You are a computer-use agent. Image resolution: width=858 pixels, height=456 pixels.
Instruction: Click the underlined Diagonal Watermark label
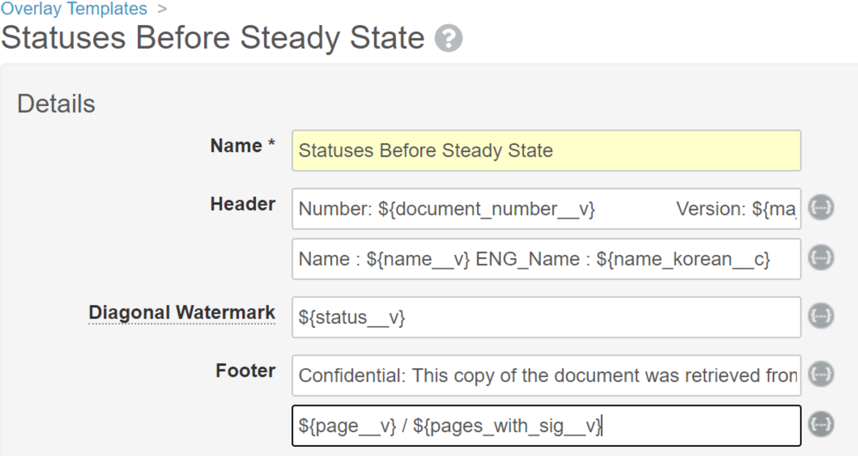point(182,313)
